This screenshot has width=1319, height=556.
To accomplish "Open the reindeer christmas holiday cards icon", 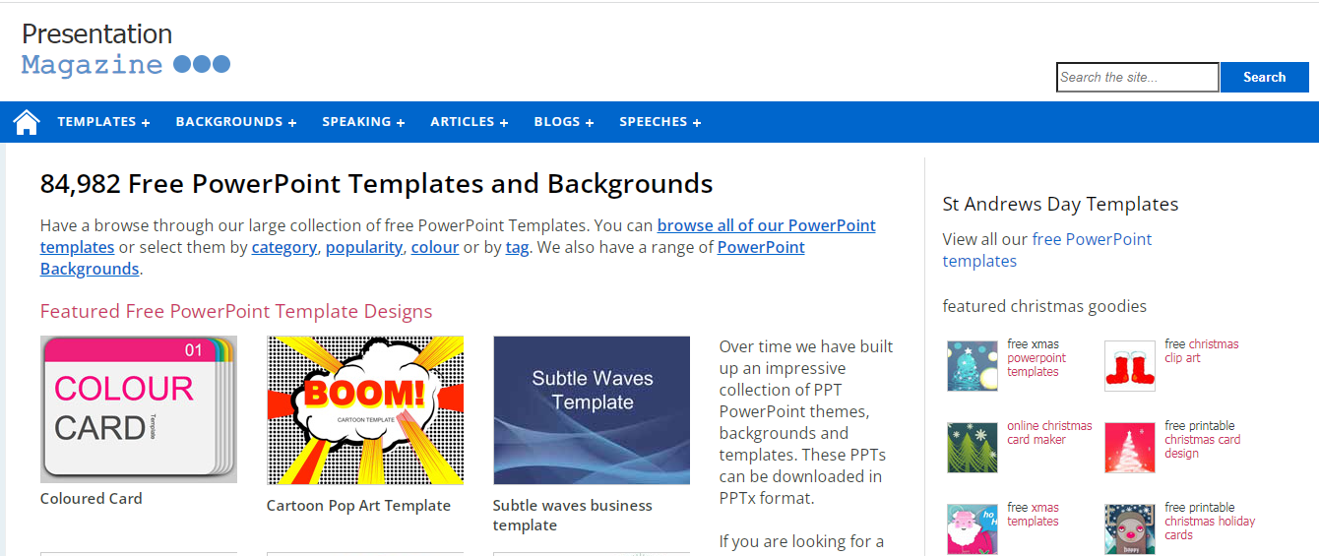I will pos(1129,529).
